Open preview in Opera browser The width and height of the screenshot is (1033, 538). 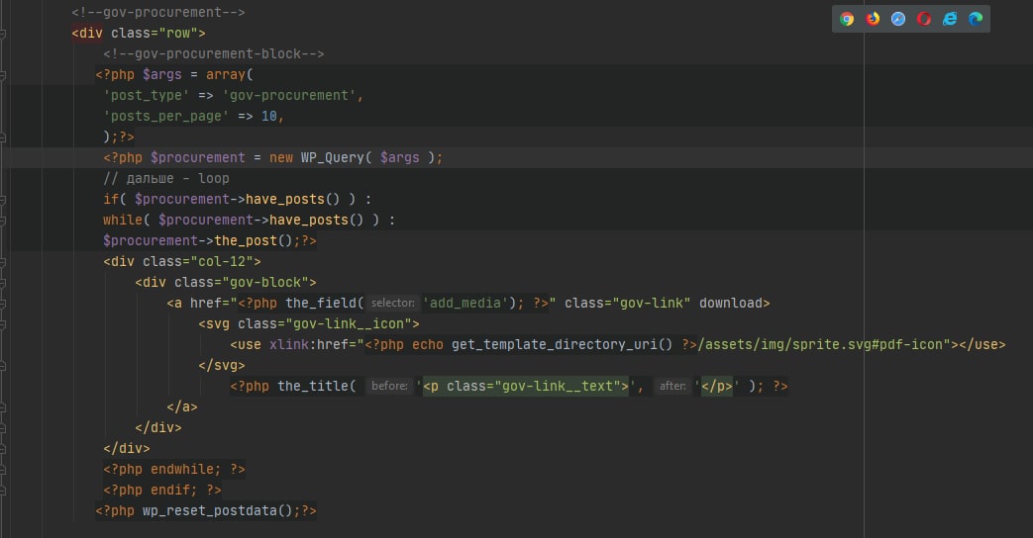point(924,19)
